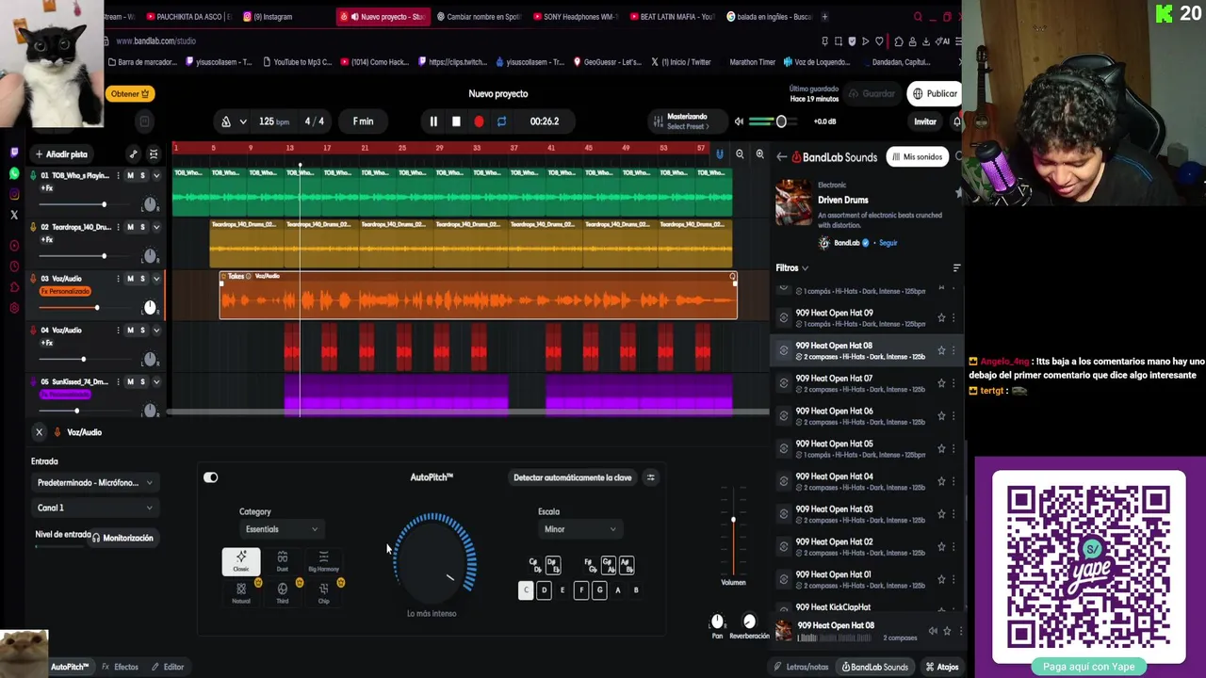Switch to the Efectos tab

(120, 667)
